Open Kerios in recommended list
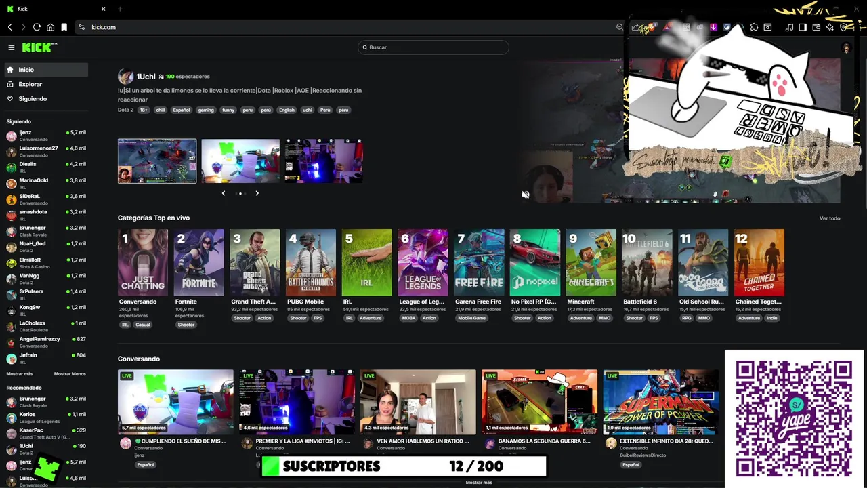The image size is (867, 488). click(45, 418)
